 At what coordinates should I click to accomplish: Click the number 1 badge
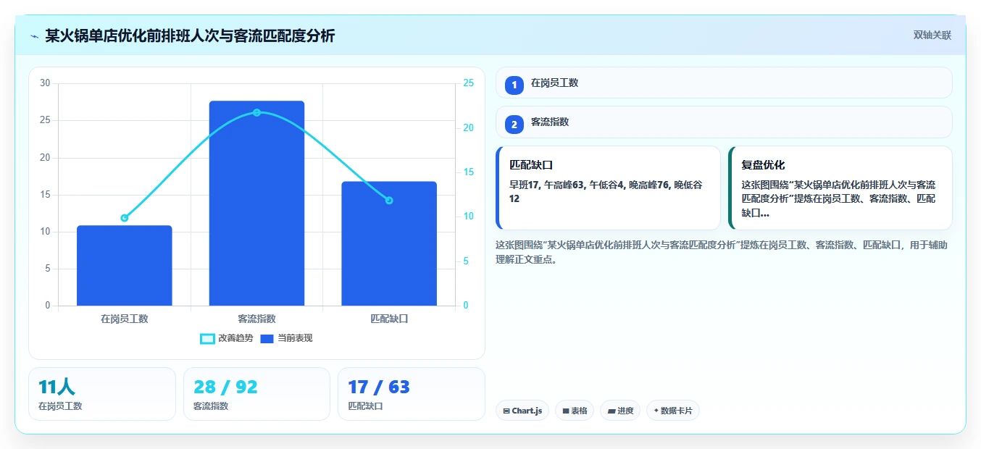tap(514, 85)
